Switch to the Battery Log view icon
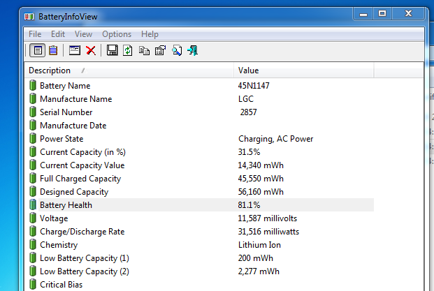This screenshot has height=291, width=434. [x=53, y=50]
